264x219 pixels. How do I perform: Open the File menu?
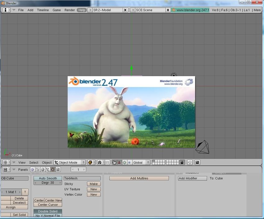pyautogui.click(x=21, y=10)
